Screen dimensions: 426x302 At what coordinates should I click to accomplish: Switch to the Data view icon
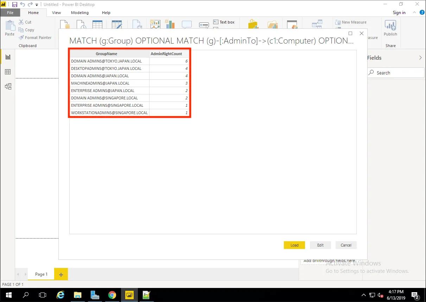8,72
